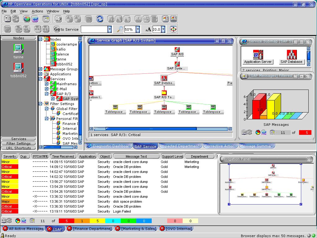
Task: Click the line graph icon in the top toolbar
Action: click(35, 19)
